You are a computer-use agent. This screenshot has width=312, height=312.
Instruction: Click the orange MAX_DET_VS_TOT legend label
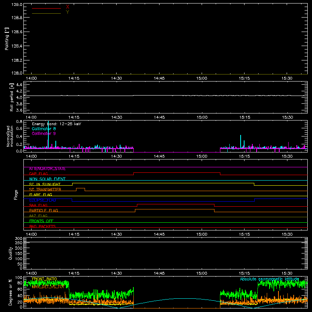[48, 287]
